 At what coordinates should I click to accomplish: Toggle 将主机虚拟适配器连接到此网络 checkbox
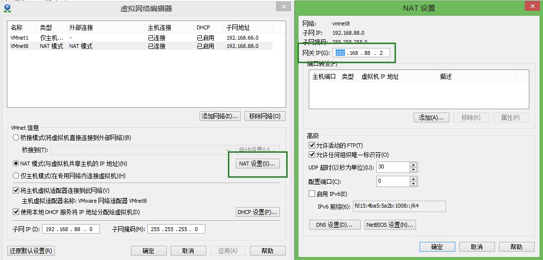(x=16, y=190)
